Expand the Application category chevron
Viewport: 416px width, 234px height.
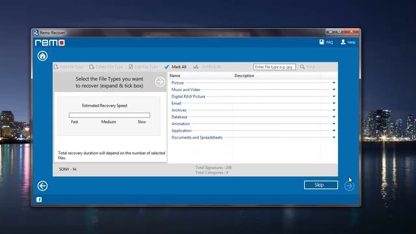pos(333,131)
